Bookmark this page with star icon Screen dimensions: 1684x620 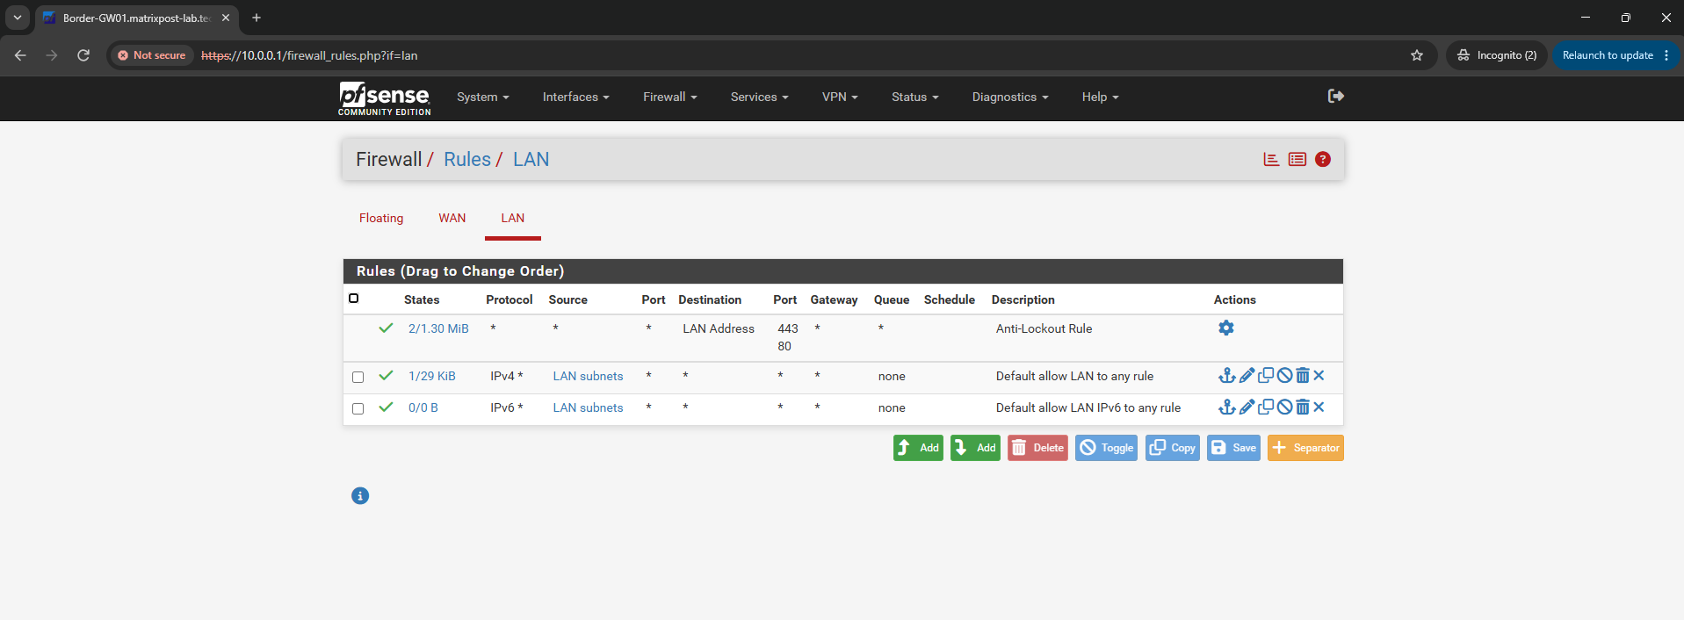point(1417,55)
